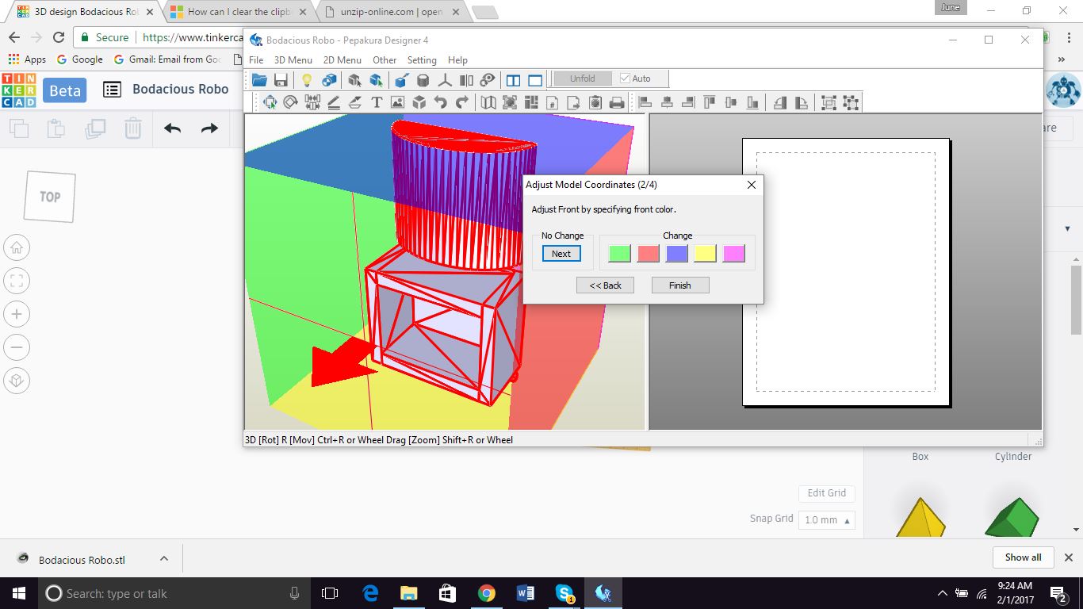Image resolution: width=1083 pixels, height=609 pixels.
Task: Open the Other menu
Action: [385, 60]
